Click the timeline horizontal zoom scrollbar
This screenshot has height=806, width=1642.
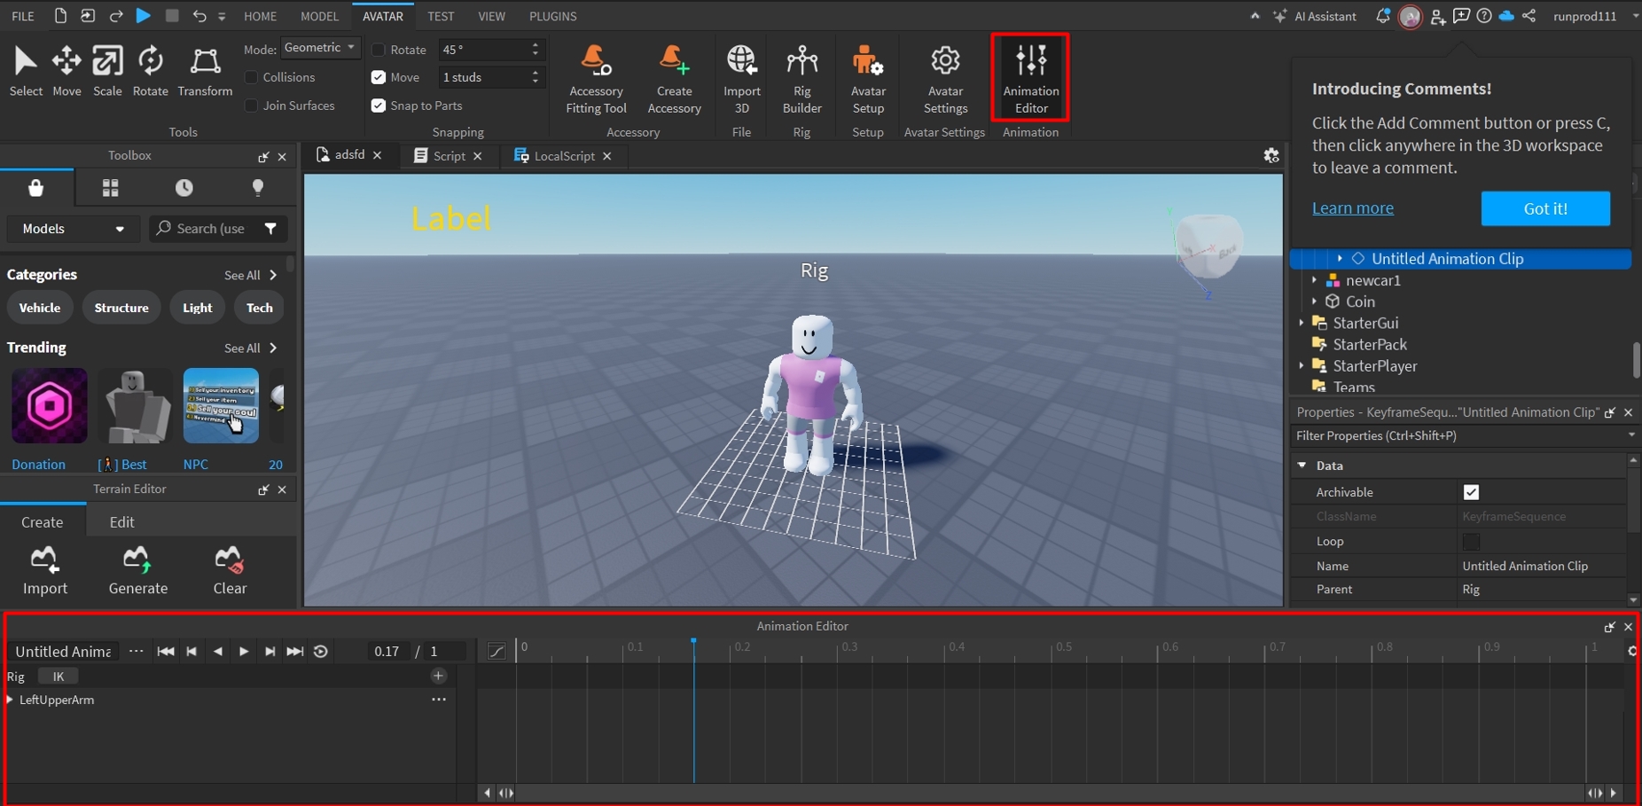[x=1050, y=793]
